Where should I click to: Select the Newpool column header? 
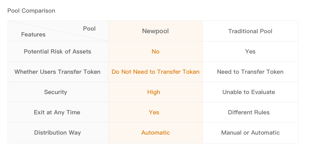pyautogui.click(x=155, y=31)
